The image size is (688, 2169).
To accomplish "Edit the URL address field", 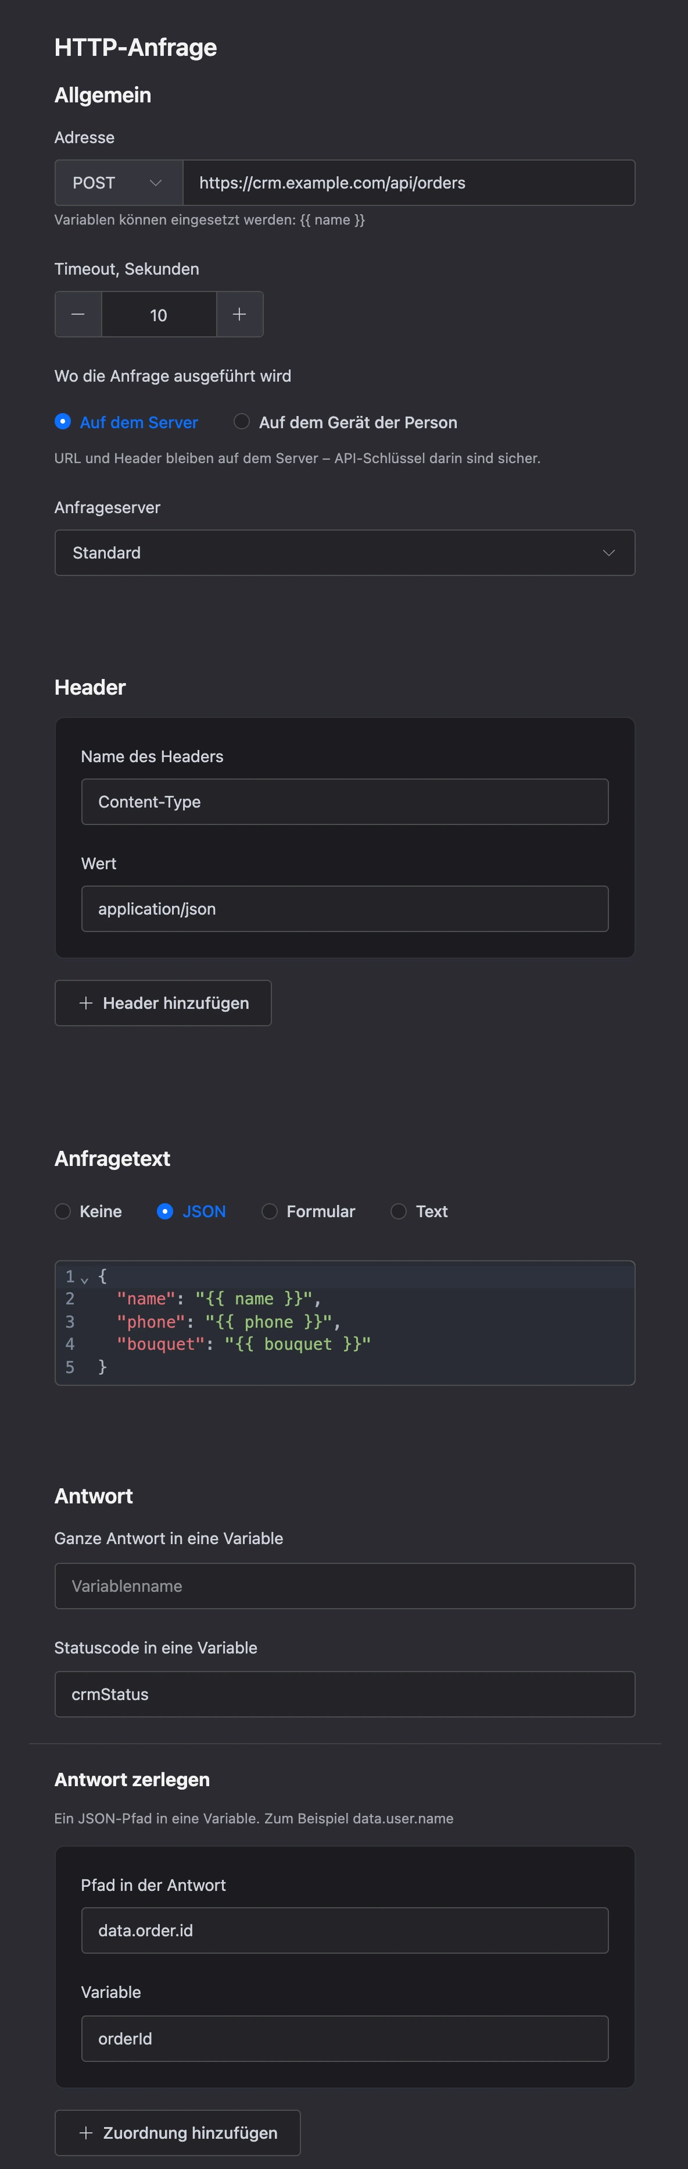I will point(408,183).
